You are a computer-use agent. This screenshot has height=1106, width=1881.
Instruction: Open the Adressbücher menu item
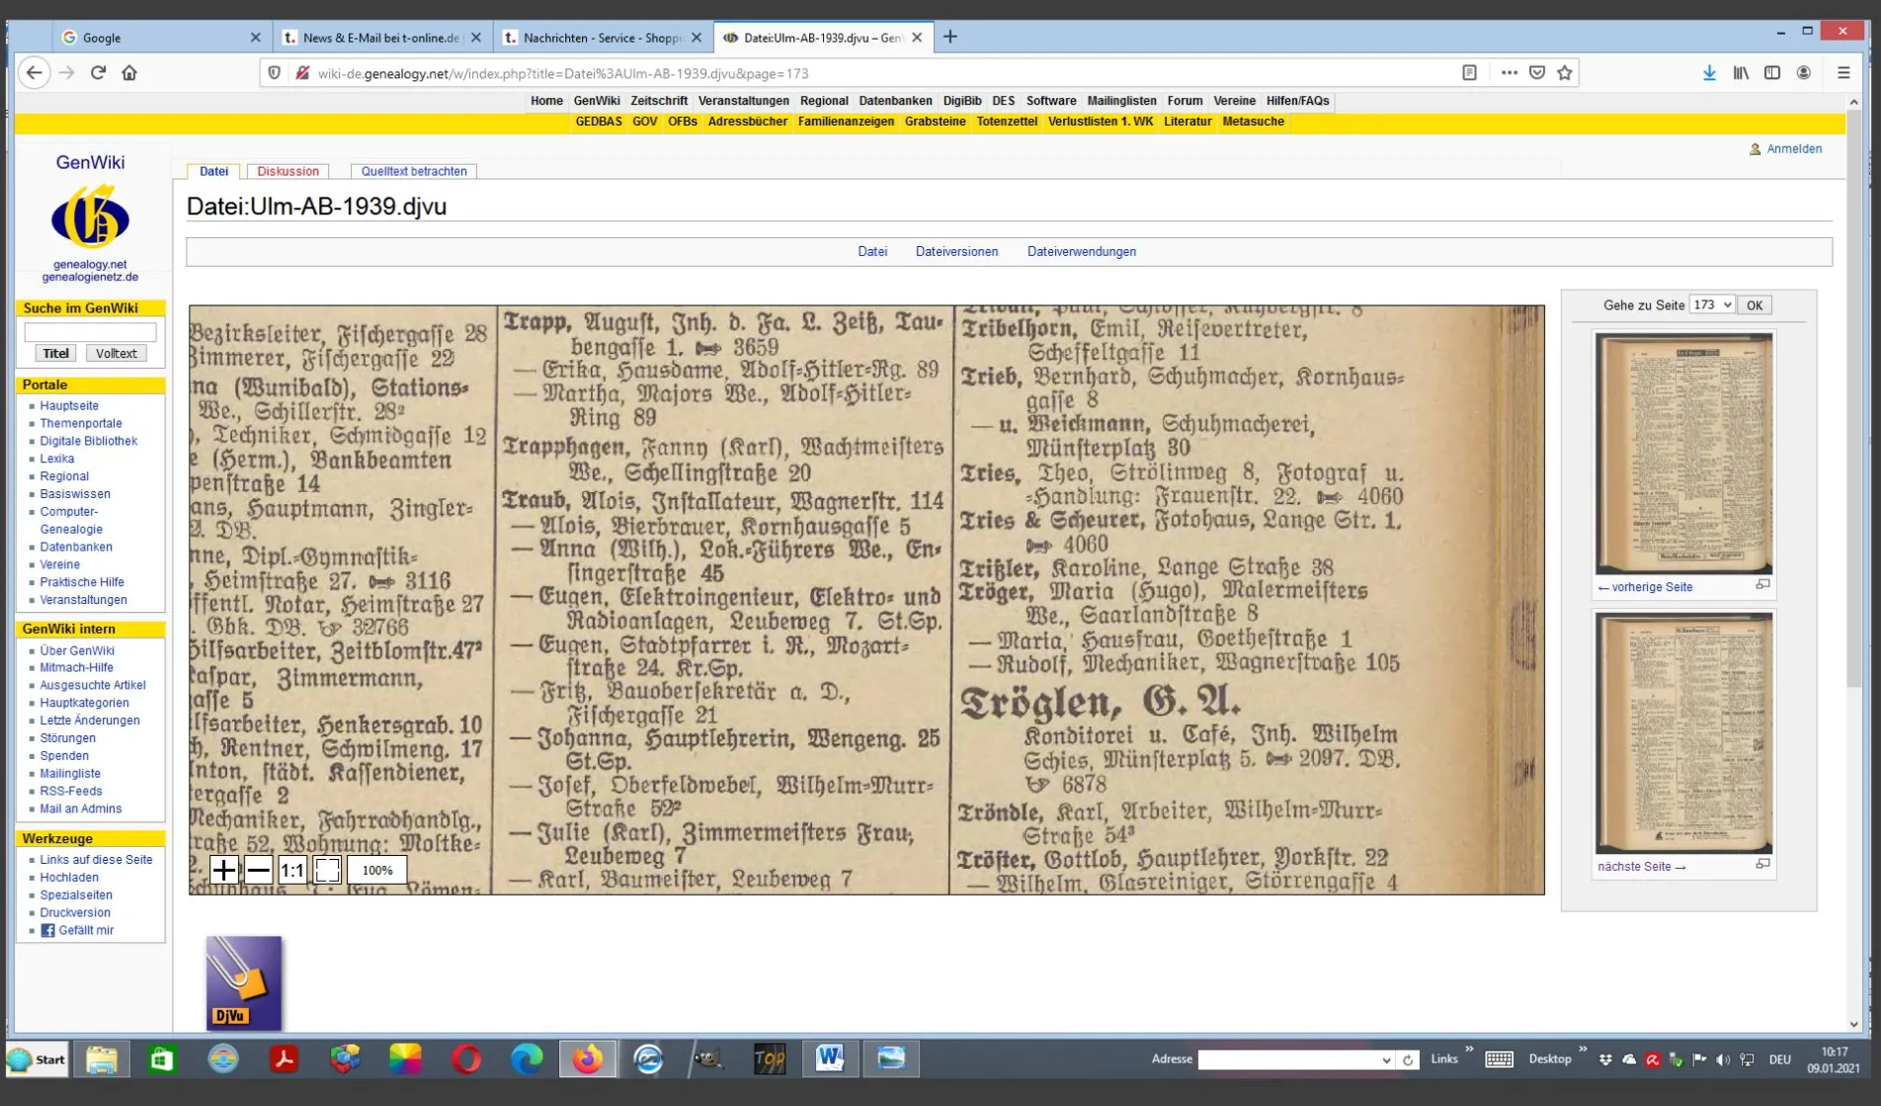[748, 122]
